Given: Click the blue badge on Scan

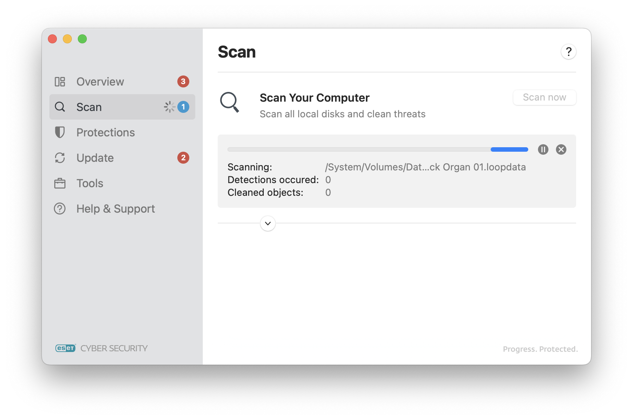Looking at the screenshot, I should [x=183, y=107].
